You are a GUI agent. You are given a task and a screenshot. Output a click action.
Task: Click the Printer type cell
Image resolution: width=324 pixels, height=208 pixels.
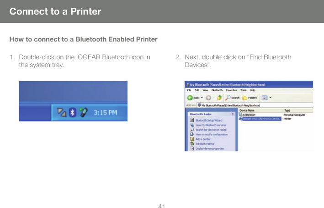287,119
